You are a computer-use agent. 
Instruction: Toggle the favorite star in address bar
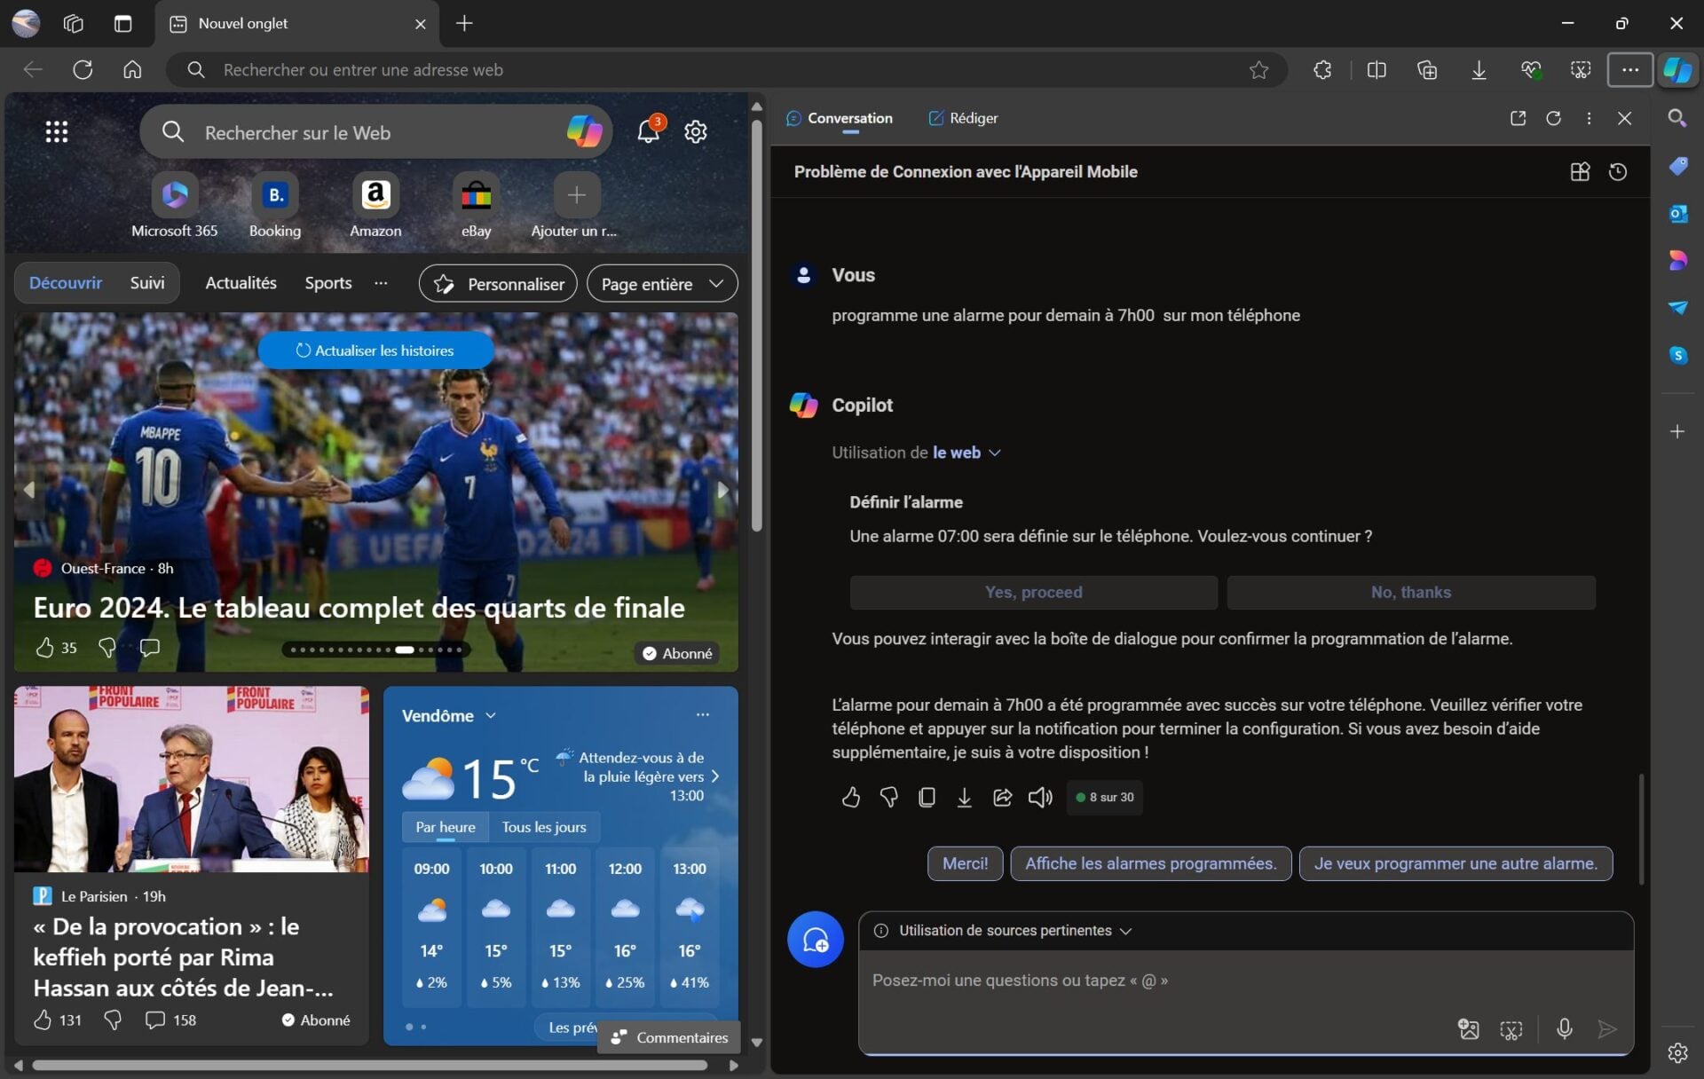1258,70
